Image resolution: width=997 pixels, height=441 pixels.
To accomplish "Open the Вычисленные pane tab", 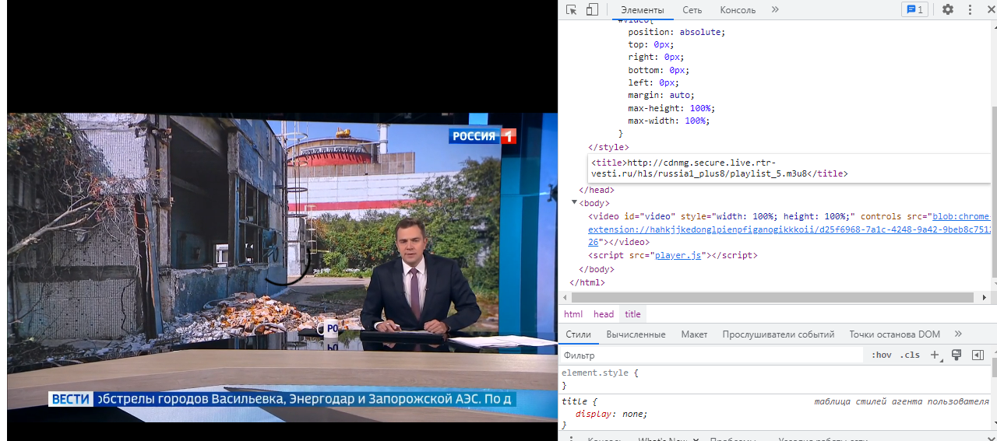I will pyautogui.click(x=636, y=334).
